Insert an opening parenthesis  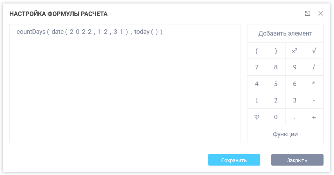click(x=257, y=51)
